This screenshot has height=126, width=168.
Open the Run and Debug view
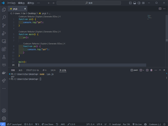(4, 33)
